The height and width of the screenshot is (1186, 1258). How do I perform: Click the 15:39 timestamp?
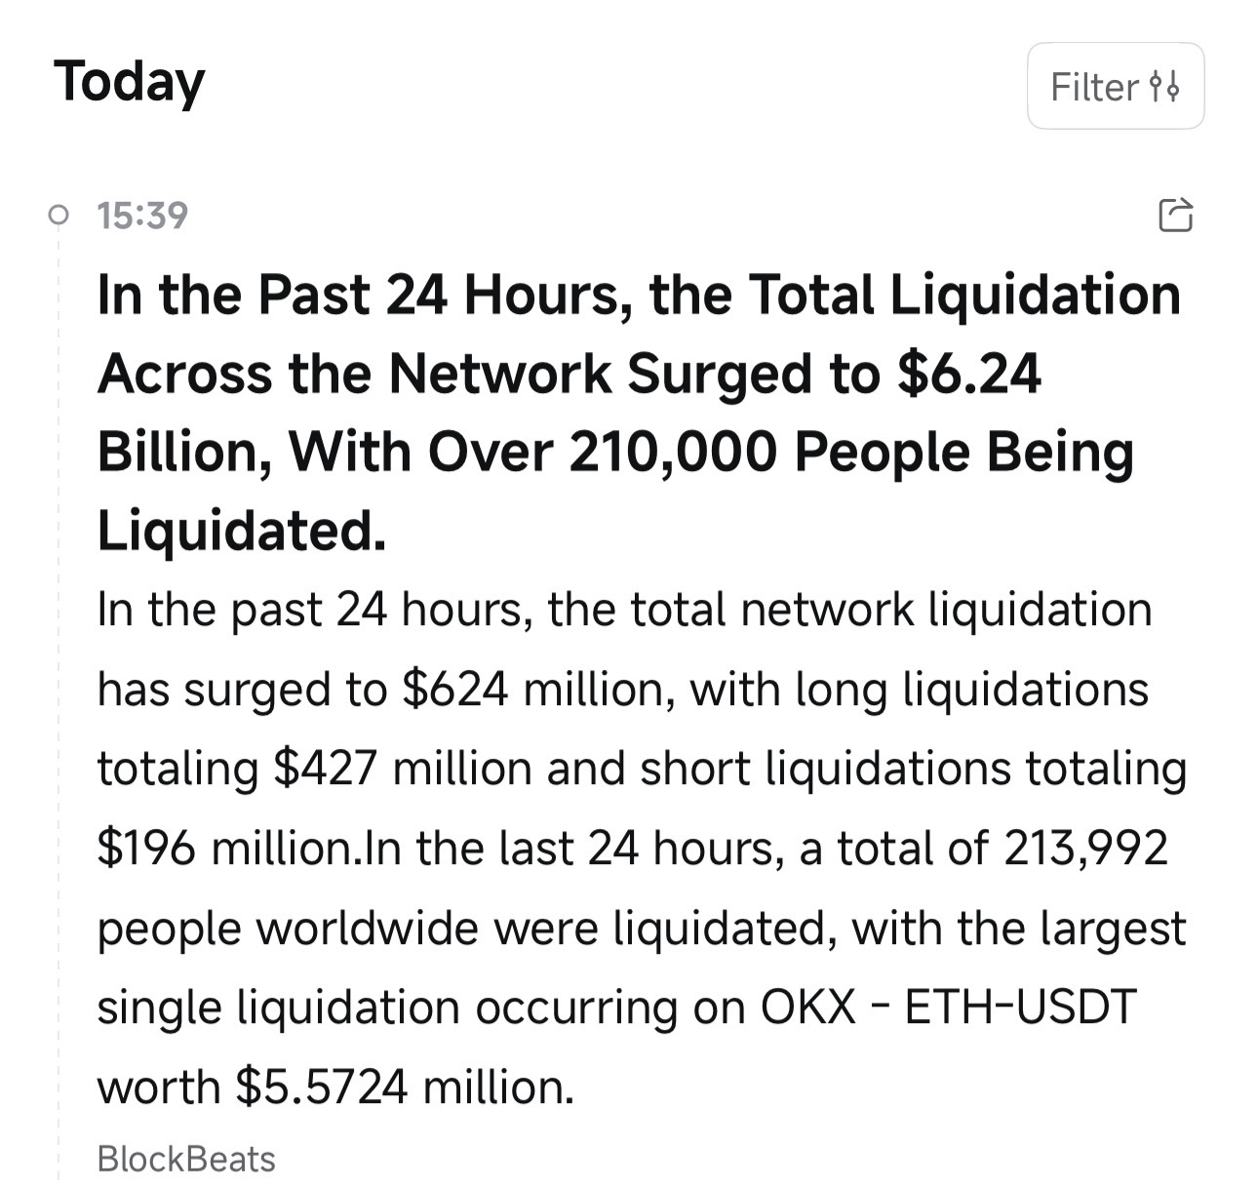(142, 215)
